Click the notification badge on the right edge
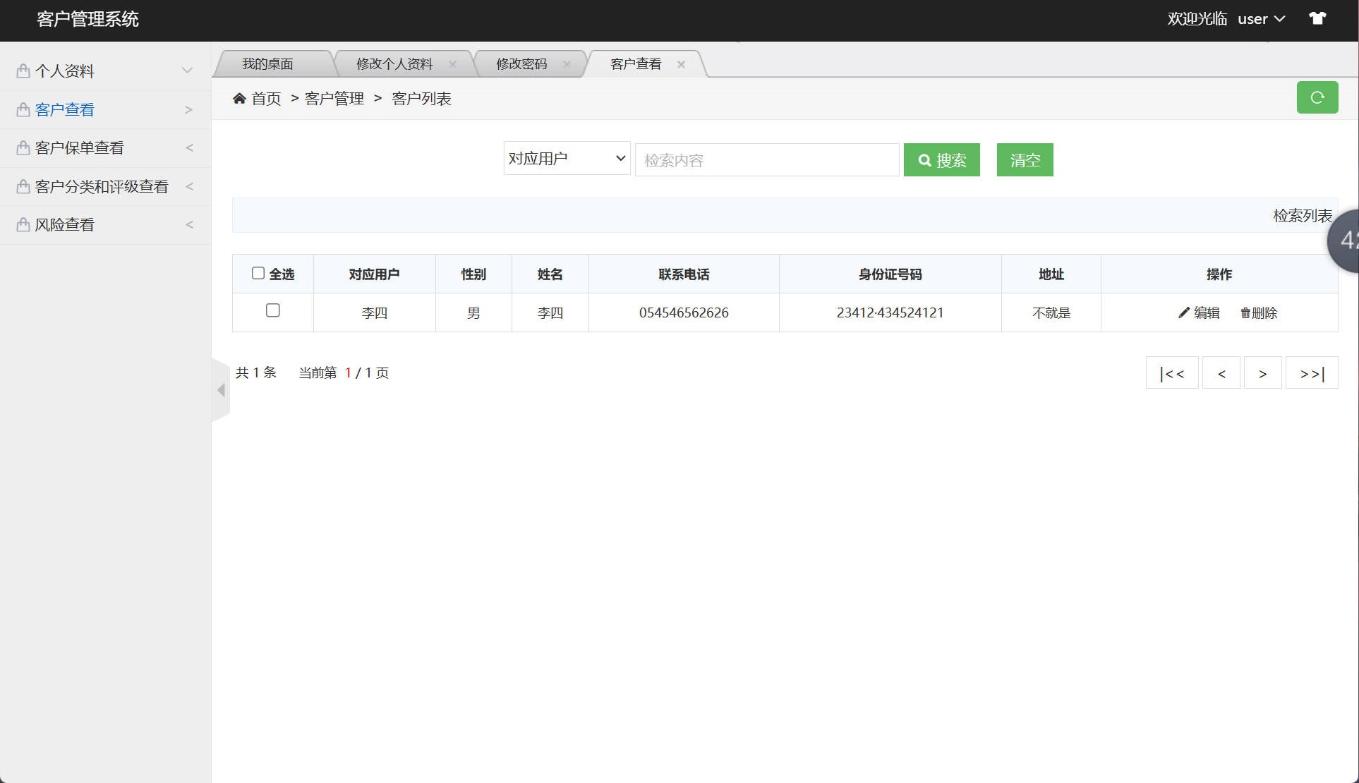1359x783 pixels. click(x=1349, y=241)
